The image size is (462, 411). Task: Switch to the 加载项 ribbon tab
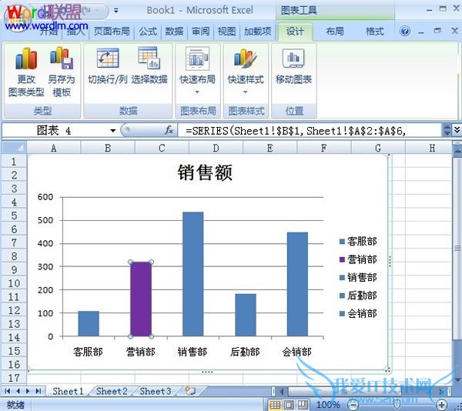coord(257,32)
